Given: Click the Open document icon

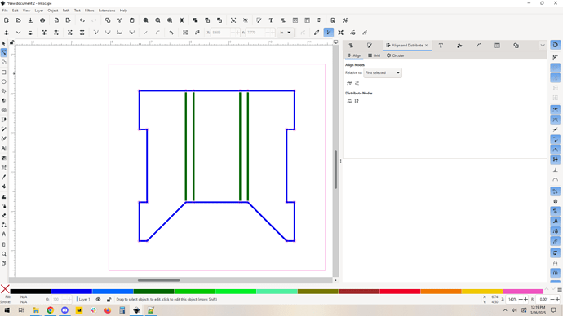Looking at the screenshot, I should point(18,20).
